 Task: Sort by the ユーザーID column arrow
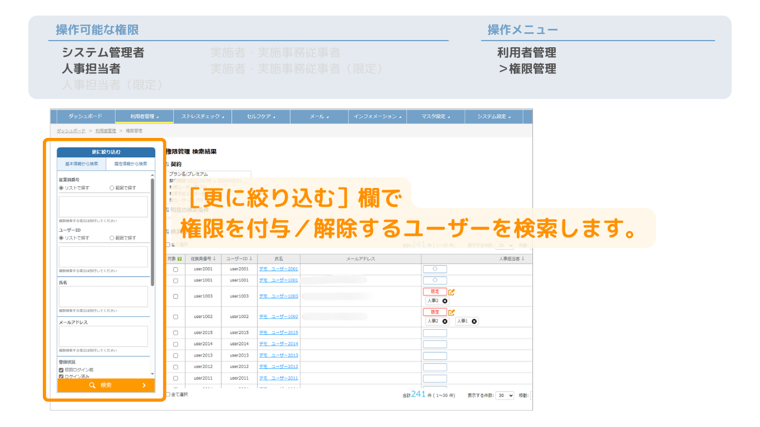point(251,259)
